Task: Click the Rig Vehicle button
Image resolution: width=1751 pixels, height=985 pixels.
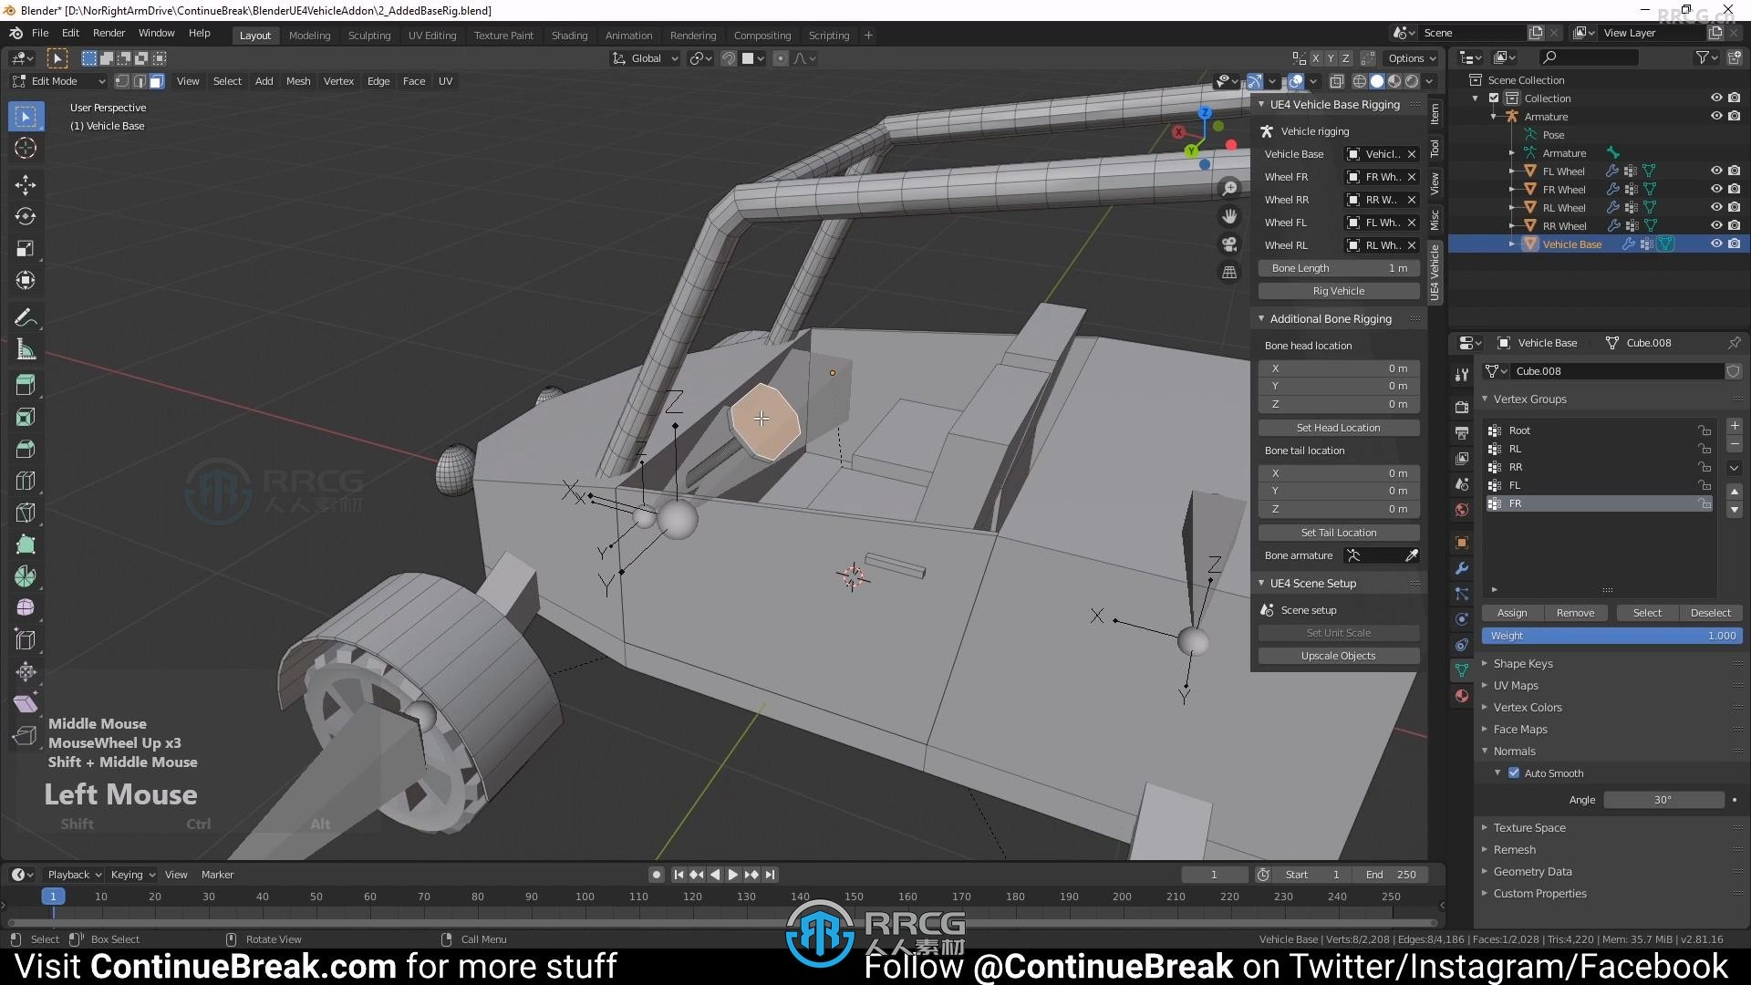Action: click(x=1339, y=291)
